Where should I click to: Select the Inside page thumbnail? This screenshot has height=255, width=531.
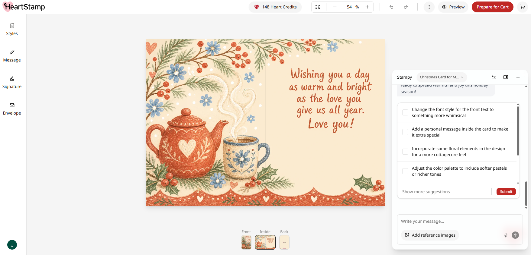[265, 242]
